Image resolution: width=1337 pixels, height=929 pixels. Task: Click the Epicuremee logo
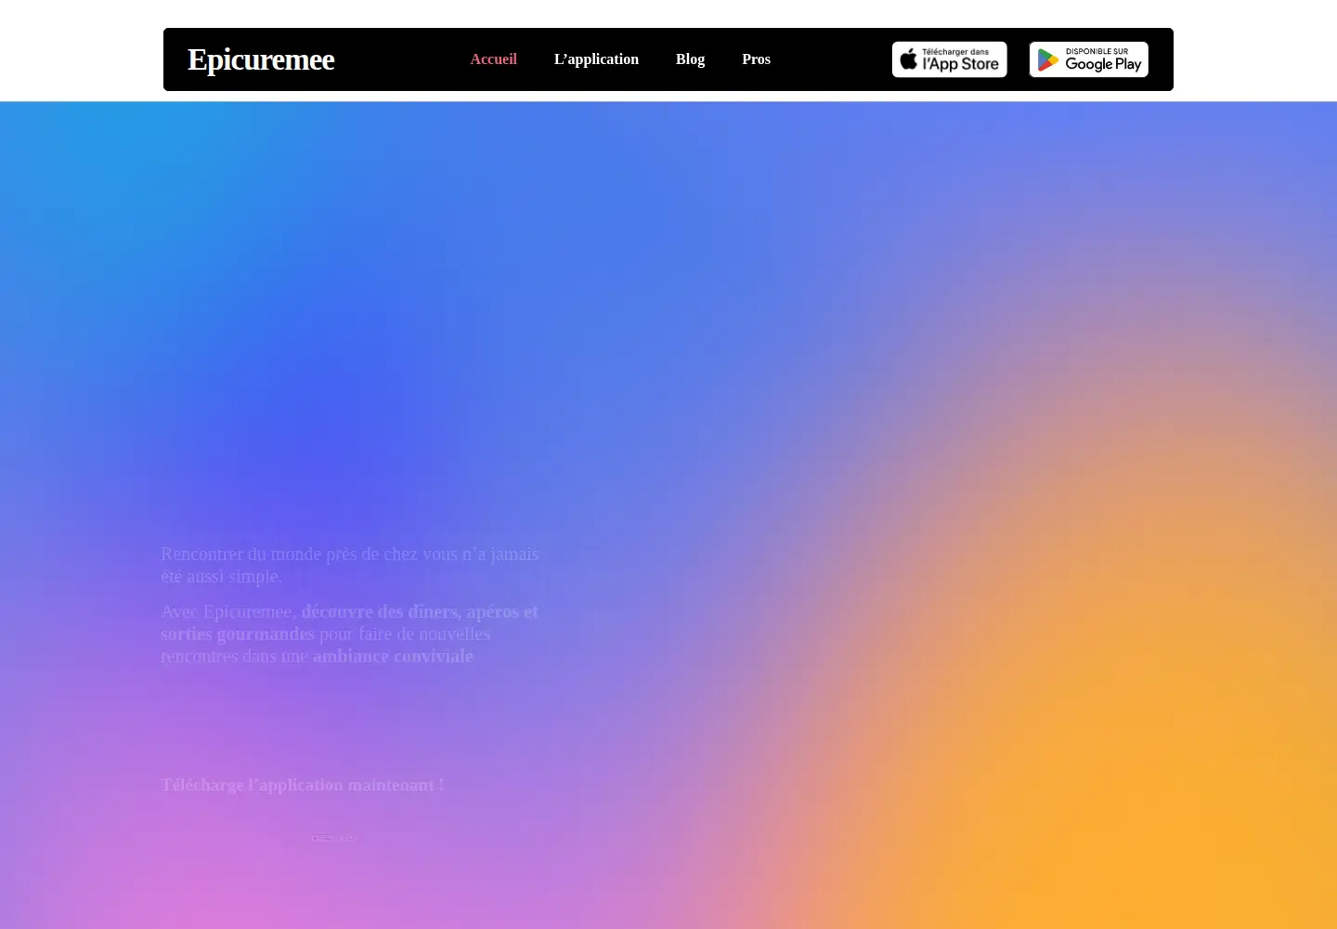click(261, 59)
